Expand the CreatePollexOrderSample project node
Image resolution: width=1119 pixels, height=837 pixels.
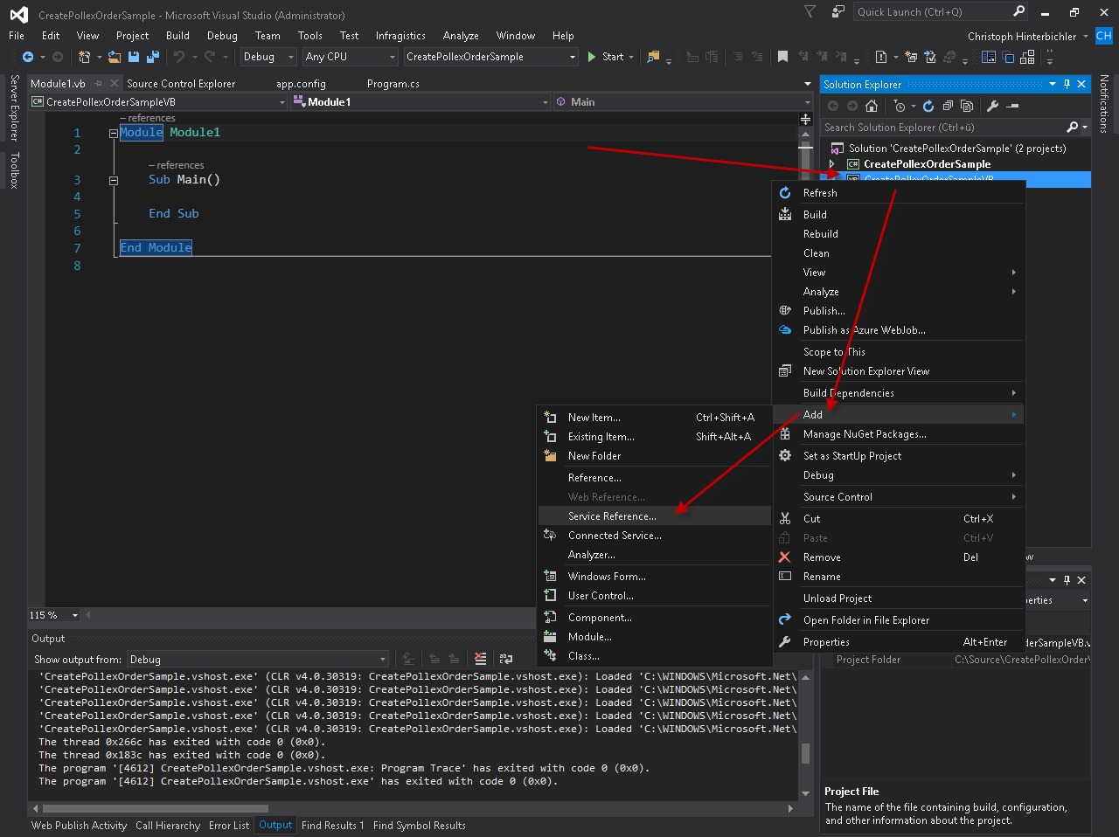[x=832, y=164]
